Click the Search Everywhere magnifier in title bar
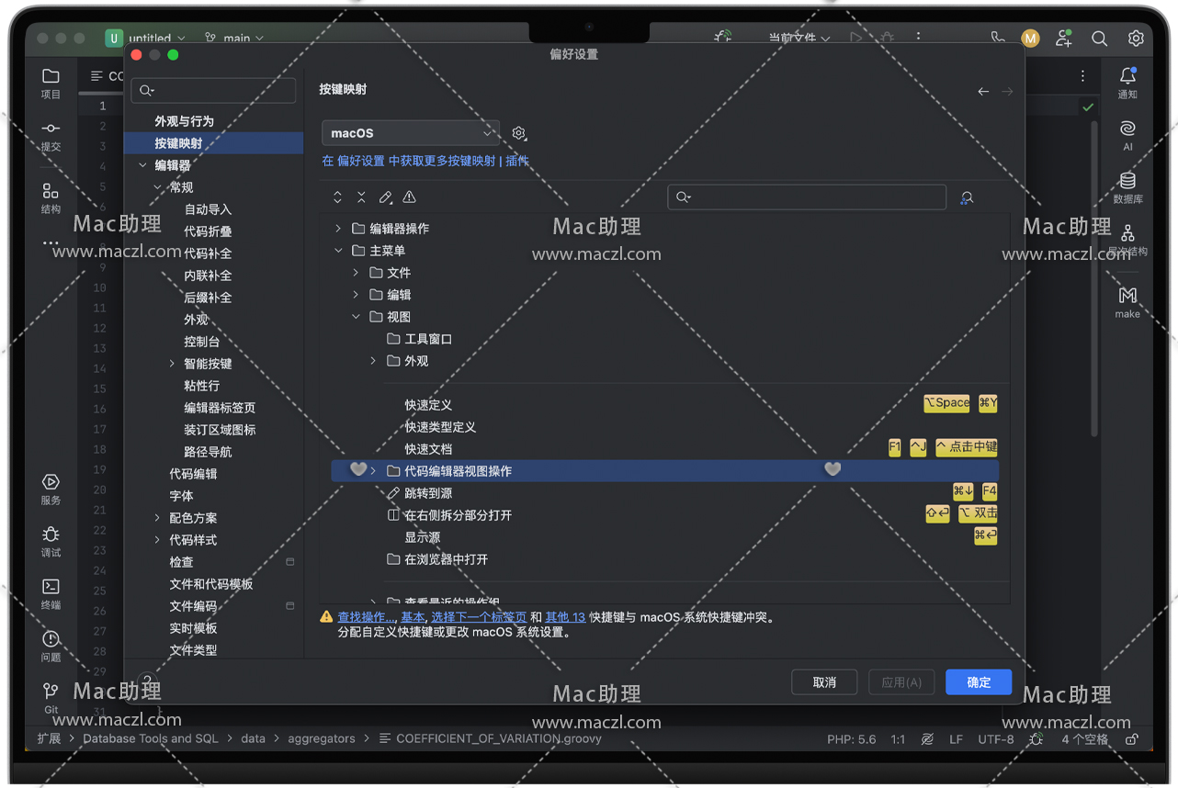The width and height of the screenshot is (1178, 788). [1099, 39]
